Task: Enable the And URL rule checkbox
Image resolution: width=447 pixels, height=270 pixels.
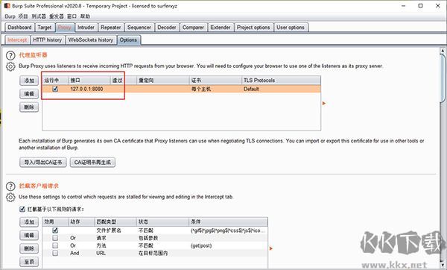Action: tap(55, 253)
